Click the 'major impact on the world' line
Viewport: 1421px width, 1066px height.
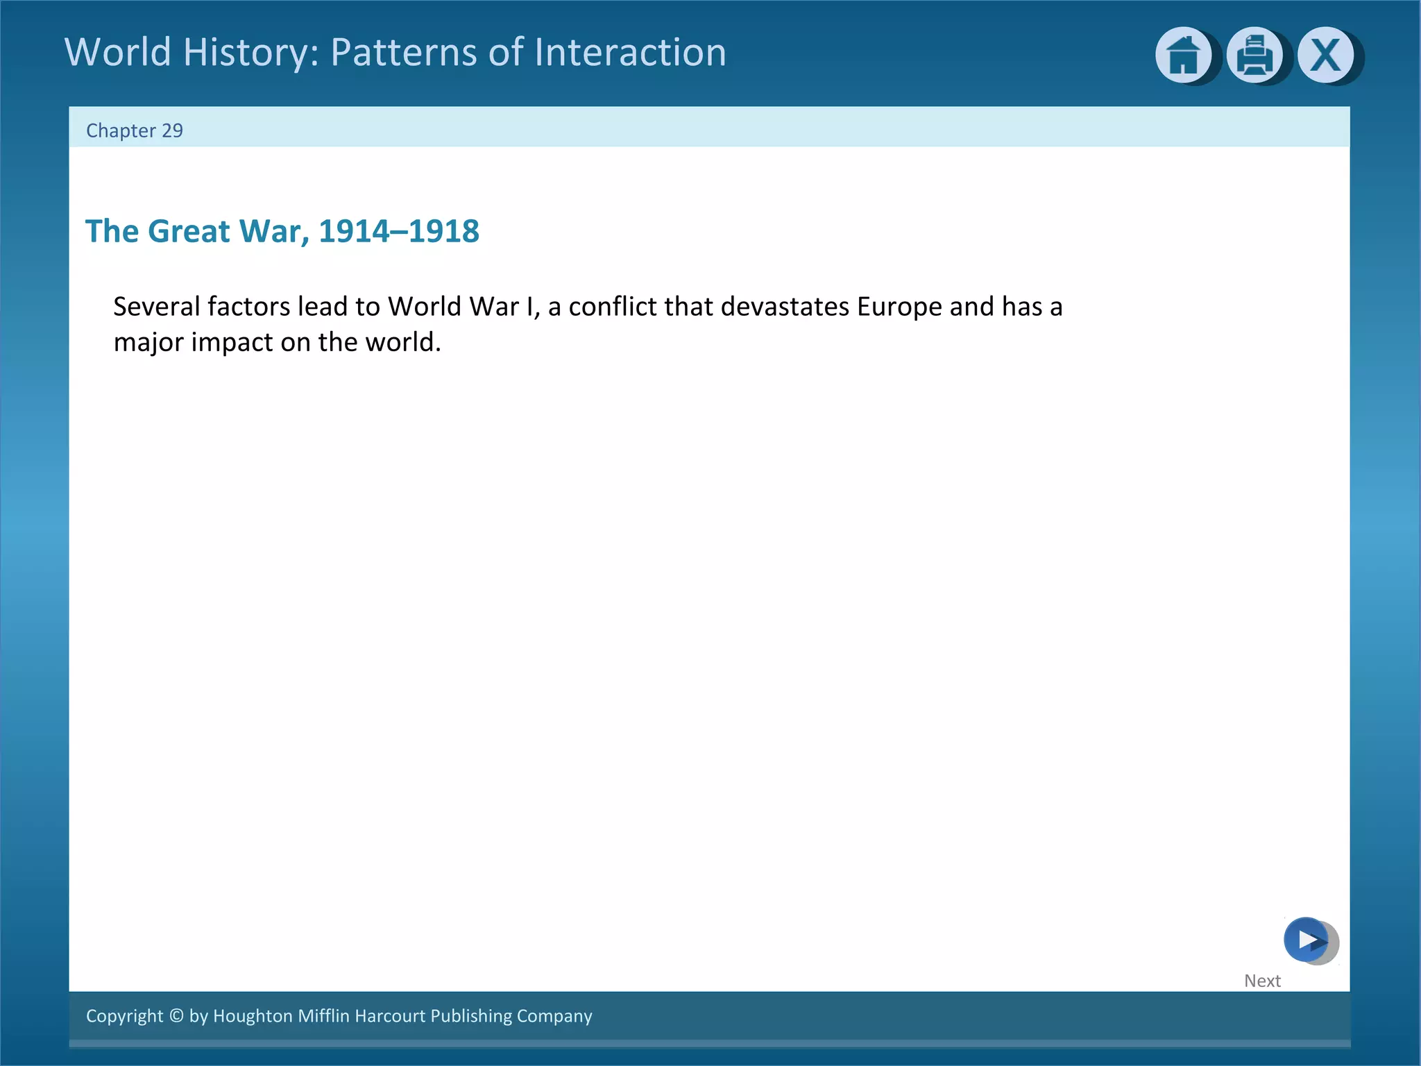click(x=277, y=342)
